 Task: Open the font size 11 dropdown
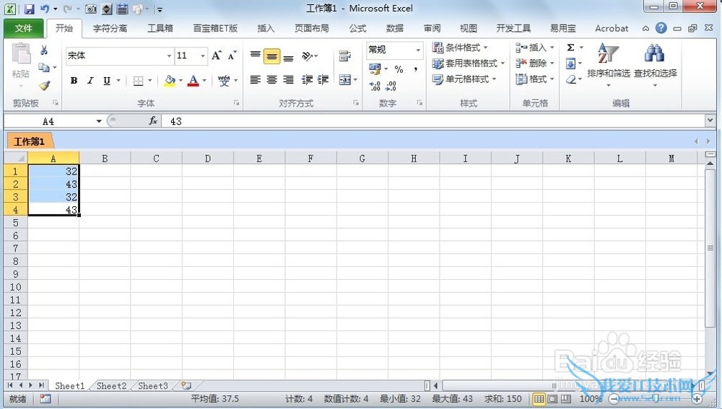[203, 56]
